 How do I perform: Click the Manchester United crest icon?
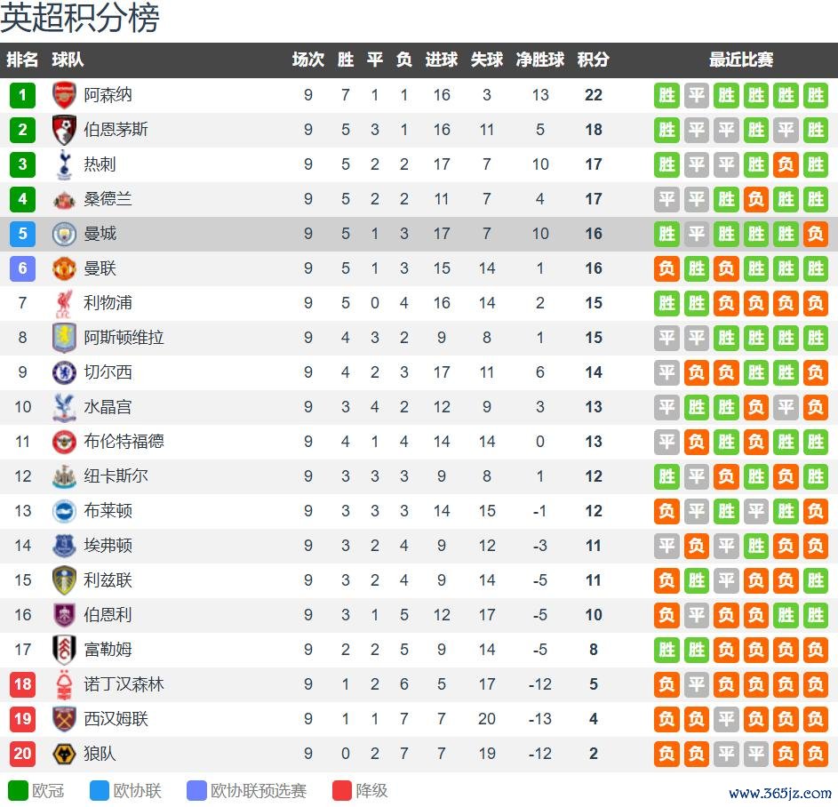click(x=64, y=268)
